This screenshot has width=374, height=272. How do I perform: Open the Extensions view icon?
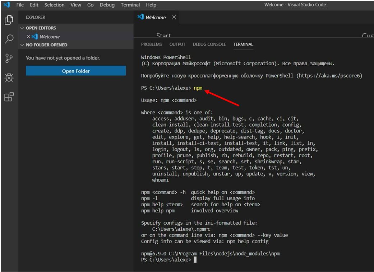pos(9,97)
